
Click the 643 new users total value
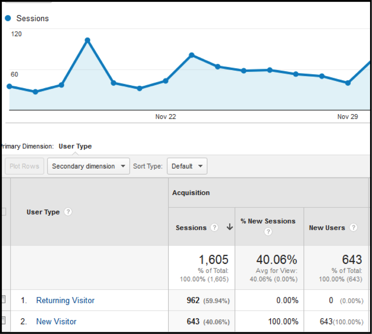click(x=352, y=259)
